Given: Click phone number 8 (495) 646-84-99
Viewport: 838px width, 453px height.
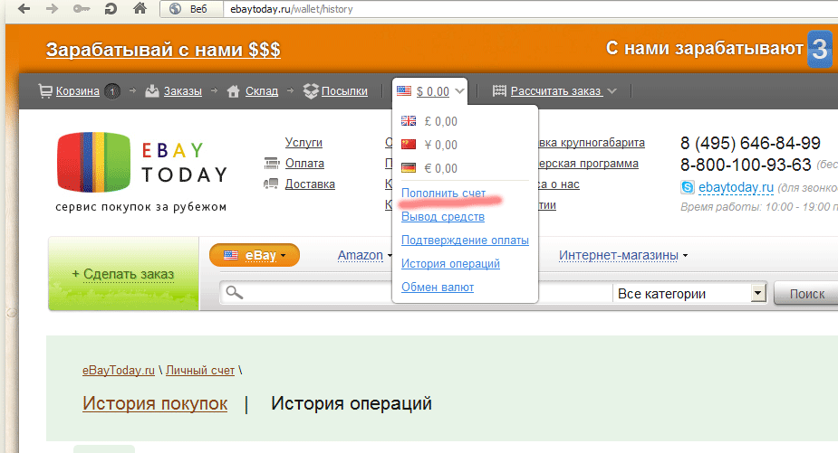Looking at the screenshot, I should click(750, 143).
